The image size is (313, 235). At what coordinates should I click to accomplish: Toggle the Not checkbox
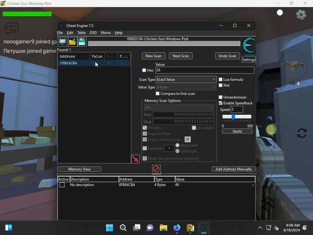pyautogui.click(x=220, y=85)
